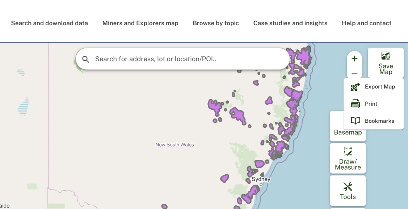The height and width of the screenshot is (209, 408).
Task: Open Bookmarks from the menu
Action: (373, 121)
